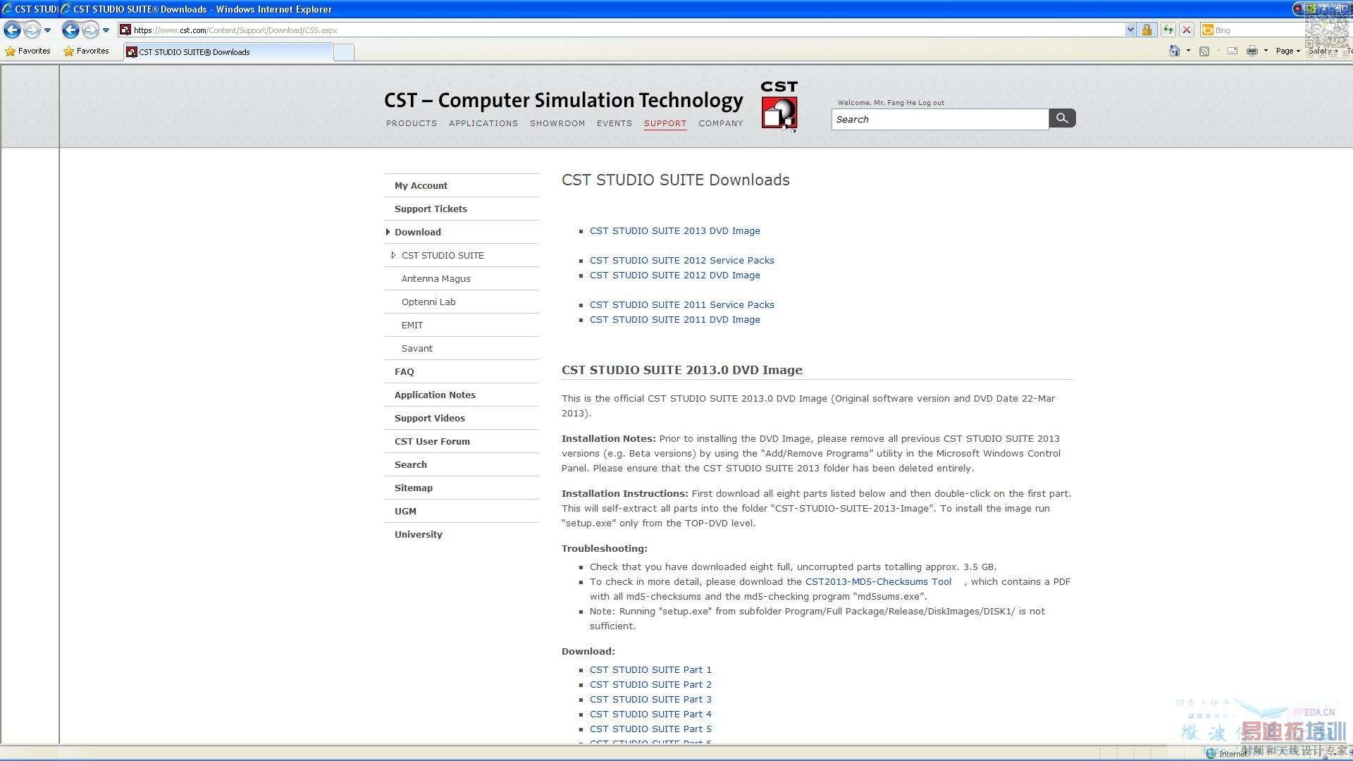Viewport: 1353px width, 761px height.
Task: Click the Internet zone globe in the status bar
Action: 1211,753
